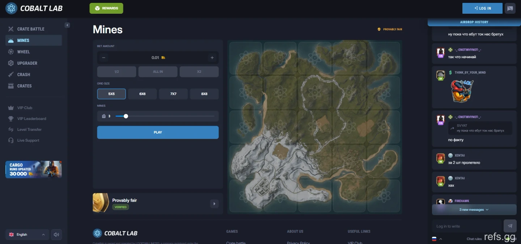
Task: Click the bet amount input field
Action: [158, 57]
